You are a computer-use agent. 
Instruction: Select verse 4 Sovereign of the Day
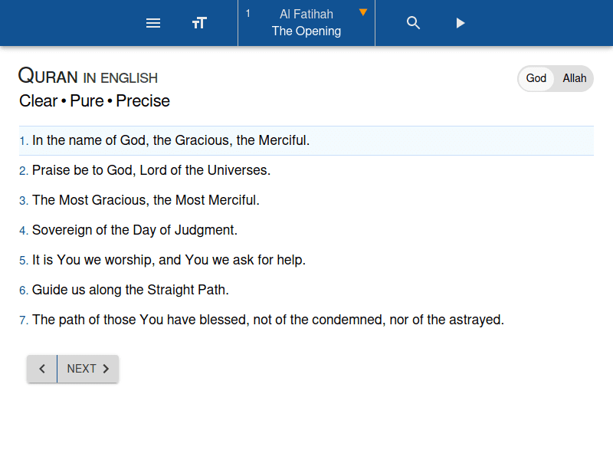(x=135, y=230)
